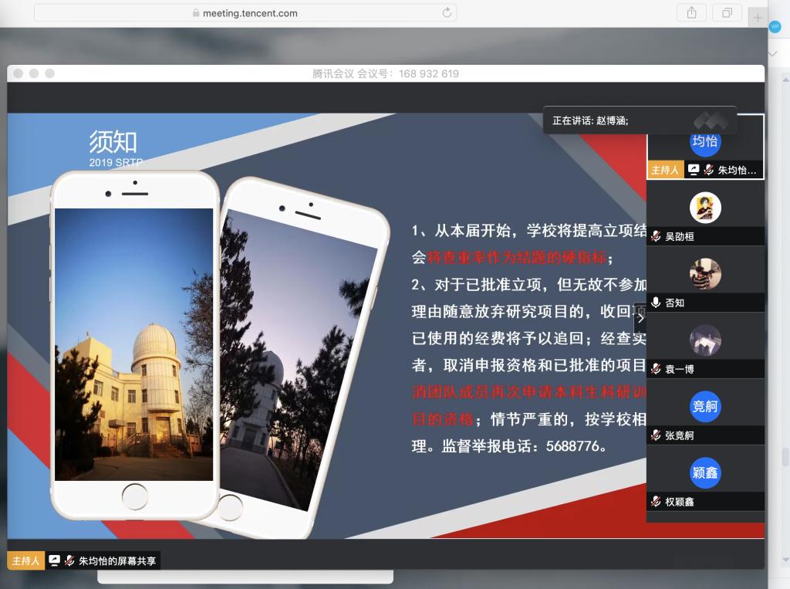Open Safari tab overview icon

727,12
